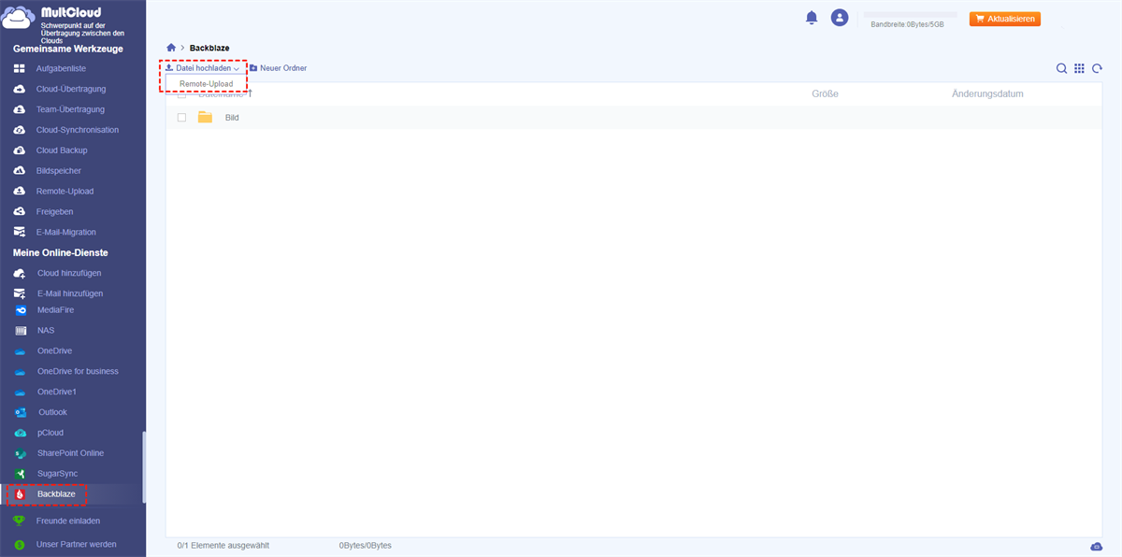This screenshot has width=1122, height=557.
Task: Open the user account avatar
Action: (840, 18)
